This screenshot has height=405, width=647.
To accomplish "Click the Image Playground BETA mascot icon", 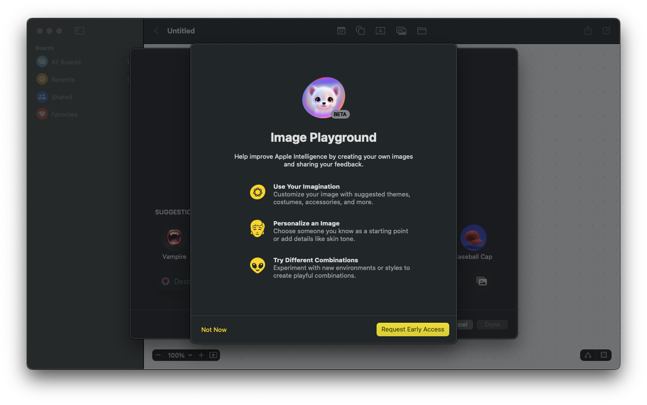I will (x=324, y=98).
